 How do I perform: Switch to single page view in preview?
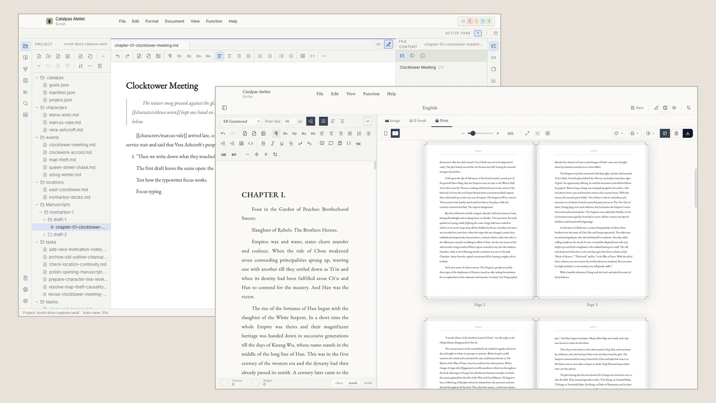coord(386,133)
